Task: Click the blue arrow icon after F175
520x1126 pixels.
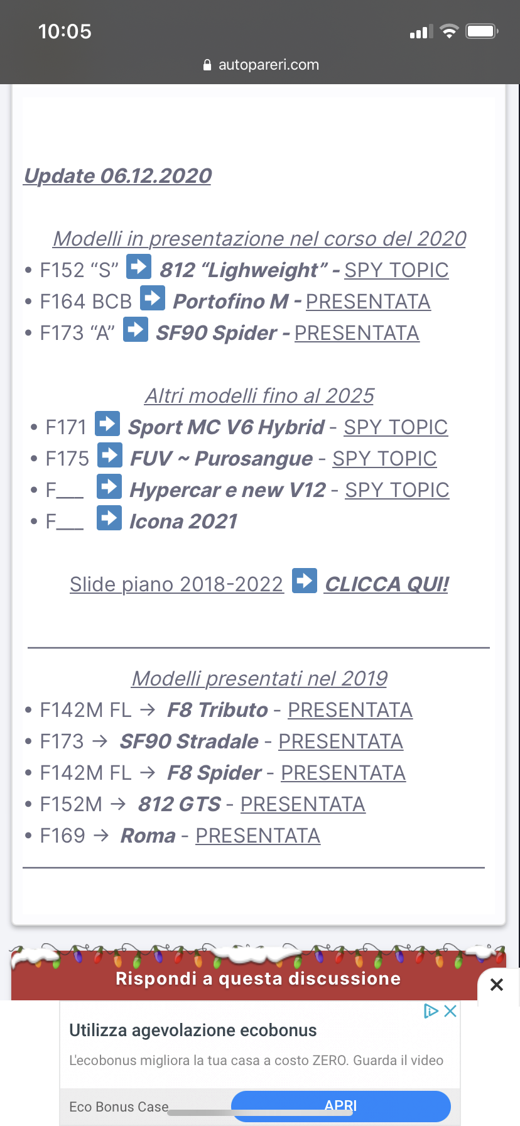Action: pos(110,455)
